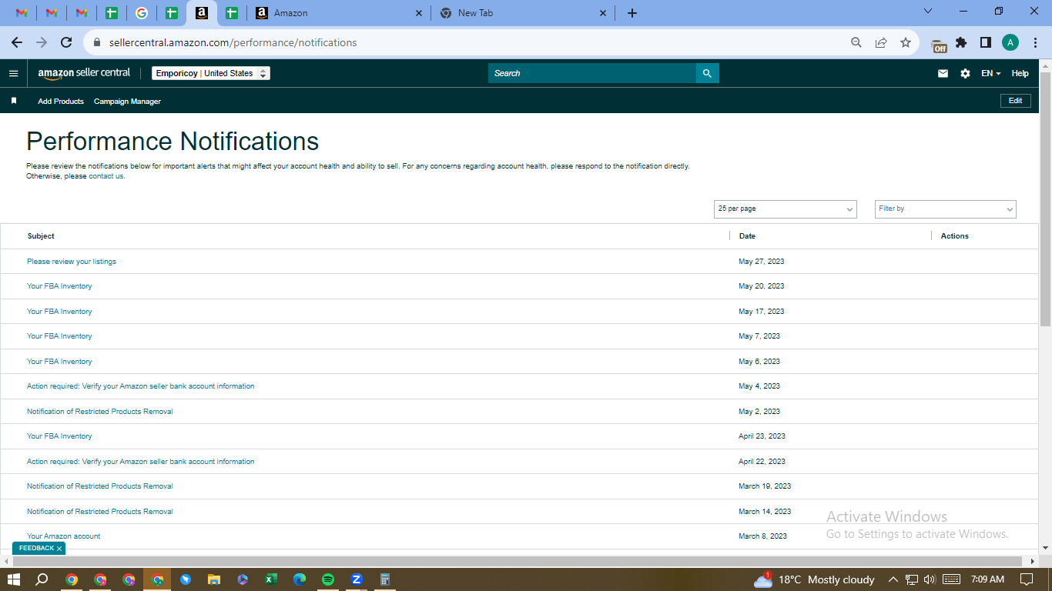Click the Restricted Products Removal row dated May 2
The image size is (1052, 591).
click(x=519, y=412)
